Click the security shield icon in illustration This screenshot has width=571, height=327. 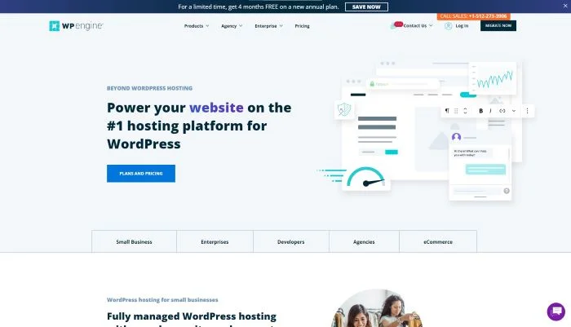344,109
